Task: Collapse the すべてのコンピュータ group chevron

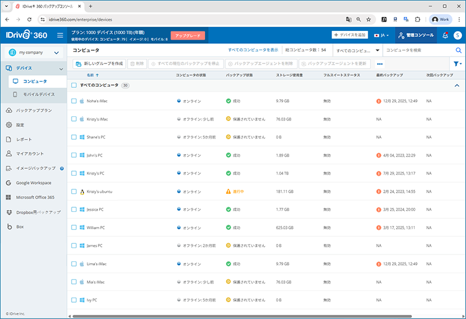Action: [456, 86]
